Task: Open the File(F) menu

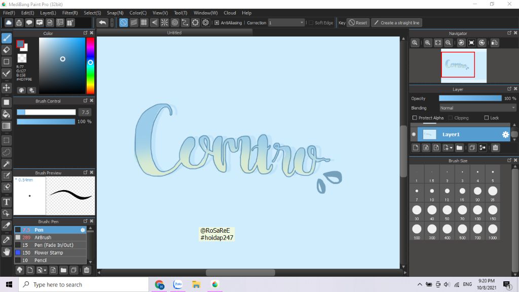Action: point(9,13)
